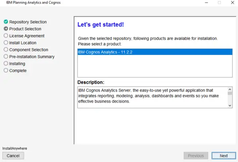Click the Pre-Installation Summary step circle

coord(6,56)
